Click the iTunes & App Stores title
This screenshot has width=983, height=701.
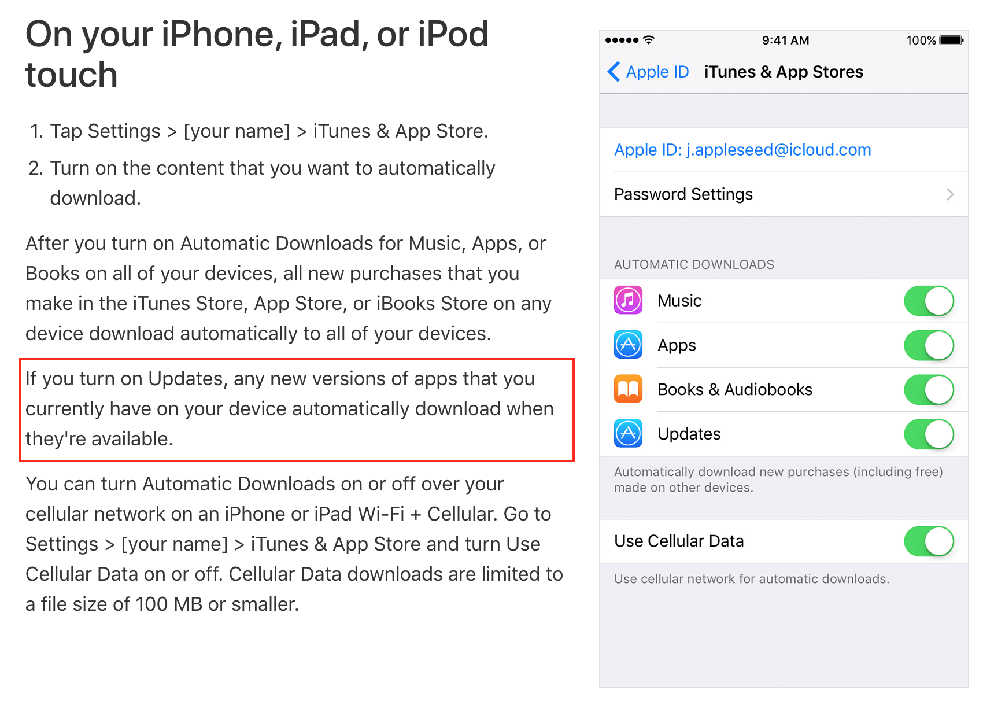coord(784,72)
